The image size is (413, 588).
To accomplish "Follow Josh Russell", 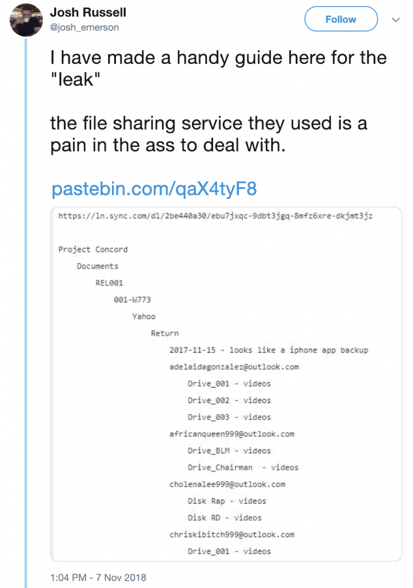I will (x=340, y=19).
